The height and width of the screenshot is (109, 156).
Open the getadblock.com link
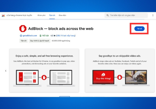(x=30, y=36)
